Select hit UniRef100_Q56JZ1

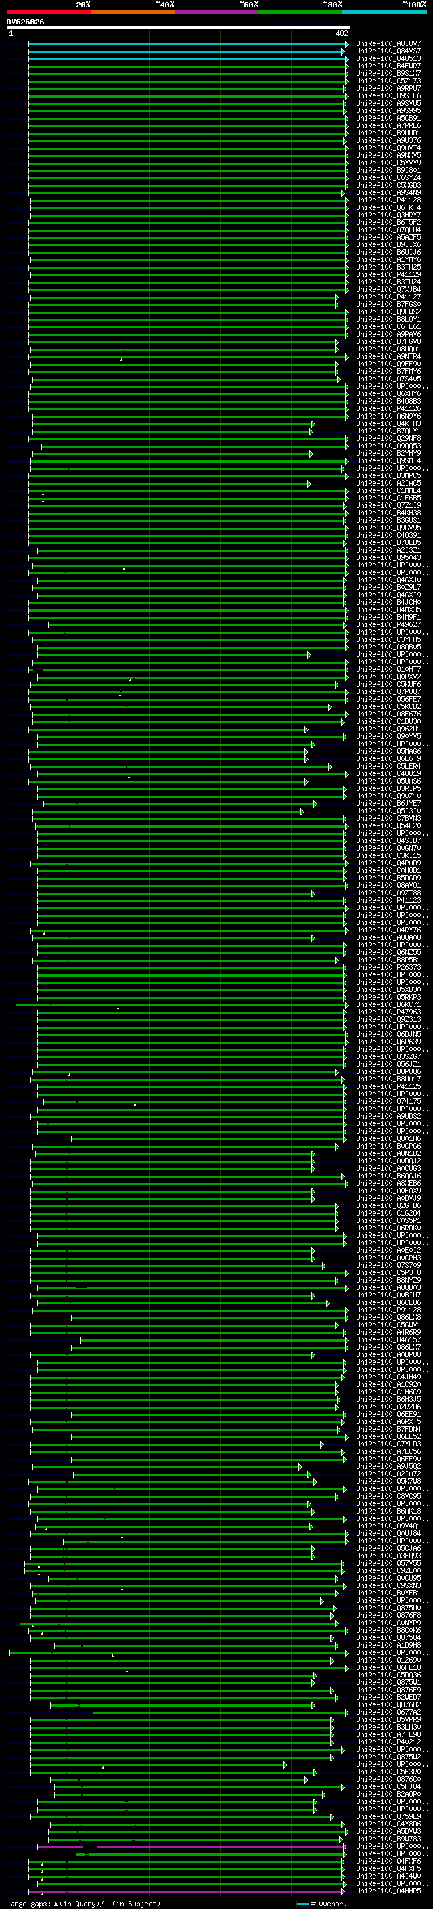(388, 1064)
